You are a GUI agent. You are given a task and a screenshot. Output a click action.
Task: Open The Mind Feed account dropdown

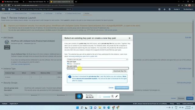click(188, 9)
